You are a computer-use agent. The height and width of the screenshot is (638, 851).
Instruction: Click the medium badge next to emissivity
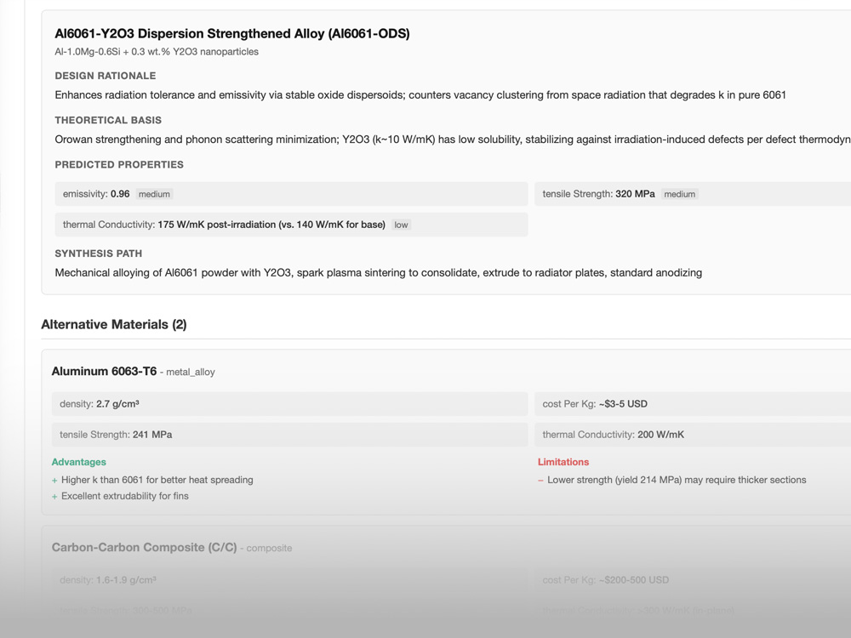tap(154, 194)
